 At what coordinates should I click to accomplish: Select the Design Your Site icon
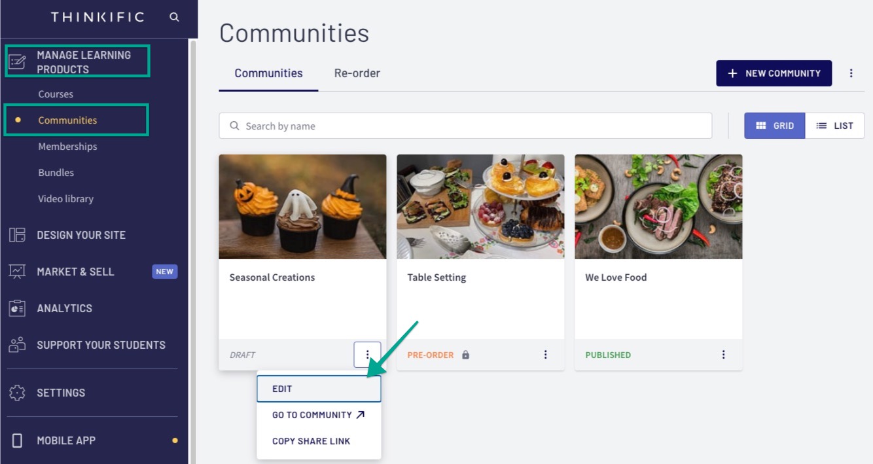[x=17, y=235]
